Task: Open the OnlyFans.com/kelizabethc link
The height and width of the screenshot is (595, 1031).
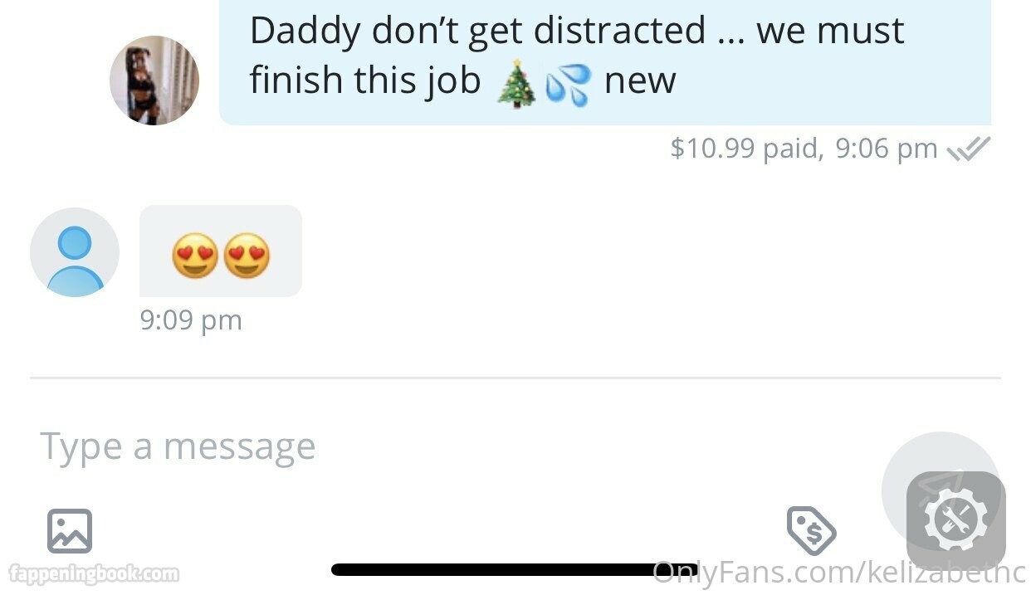Action: (839, 572)
